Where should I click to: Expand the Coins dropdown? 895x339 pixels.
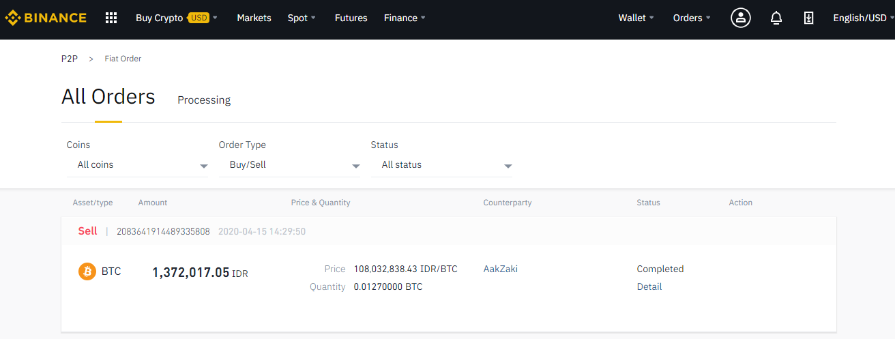click(x=137, y=165)
